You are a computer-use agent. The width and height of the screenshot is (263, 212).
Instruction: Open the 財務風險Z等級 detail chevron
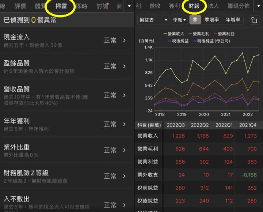tap(124, 176)
